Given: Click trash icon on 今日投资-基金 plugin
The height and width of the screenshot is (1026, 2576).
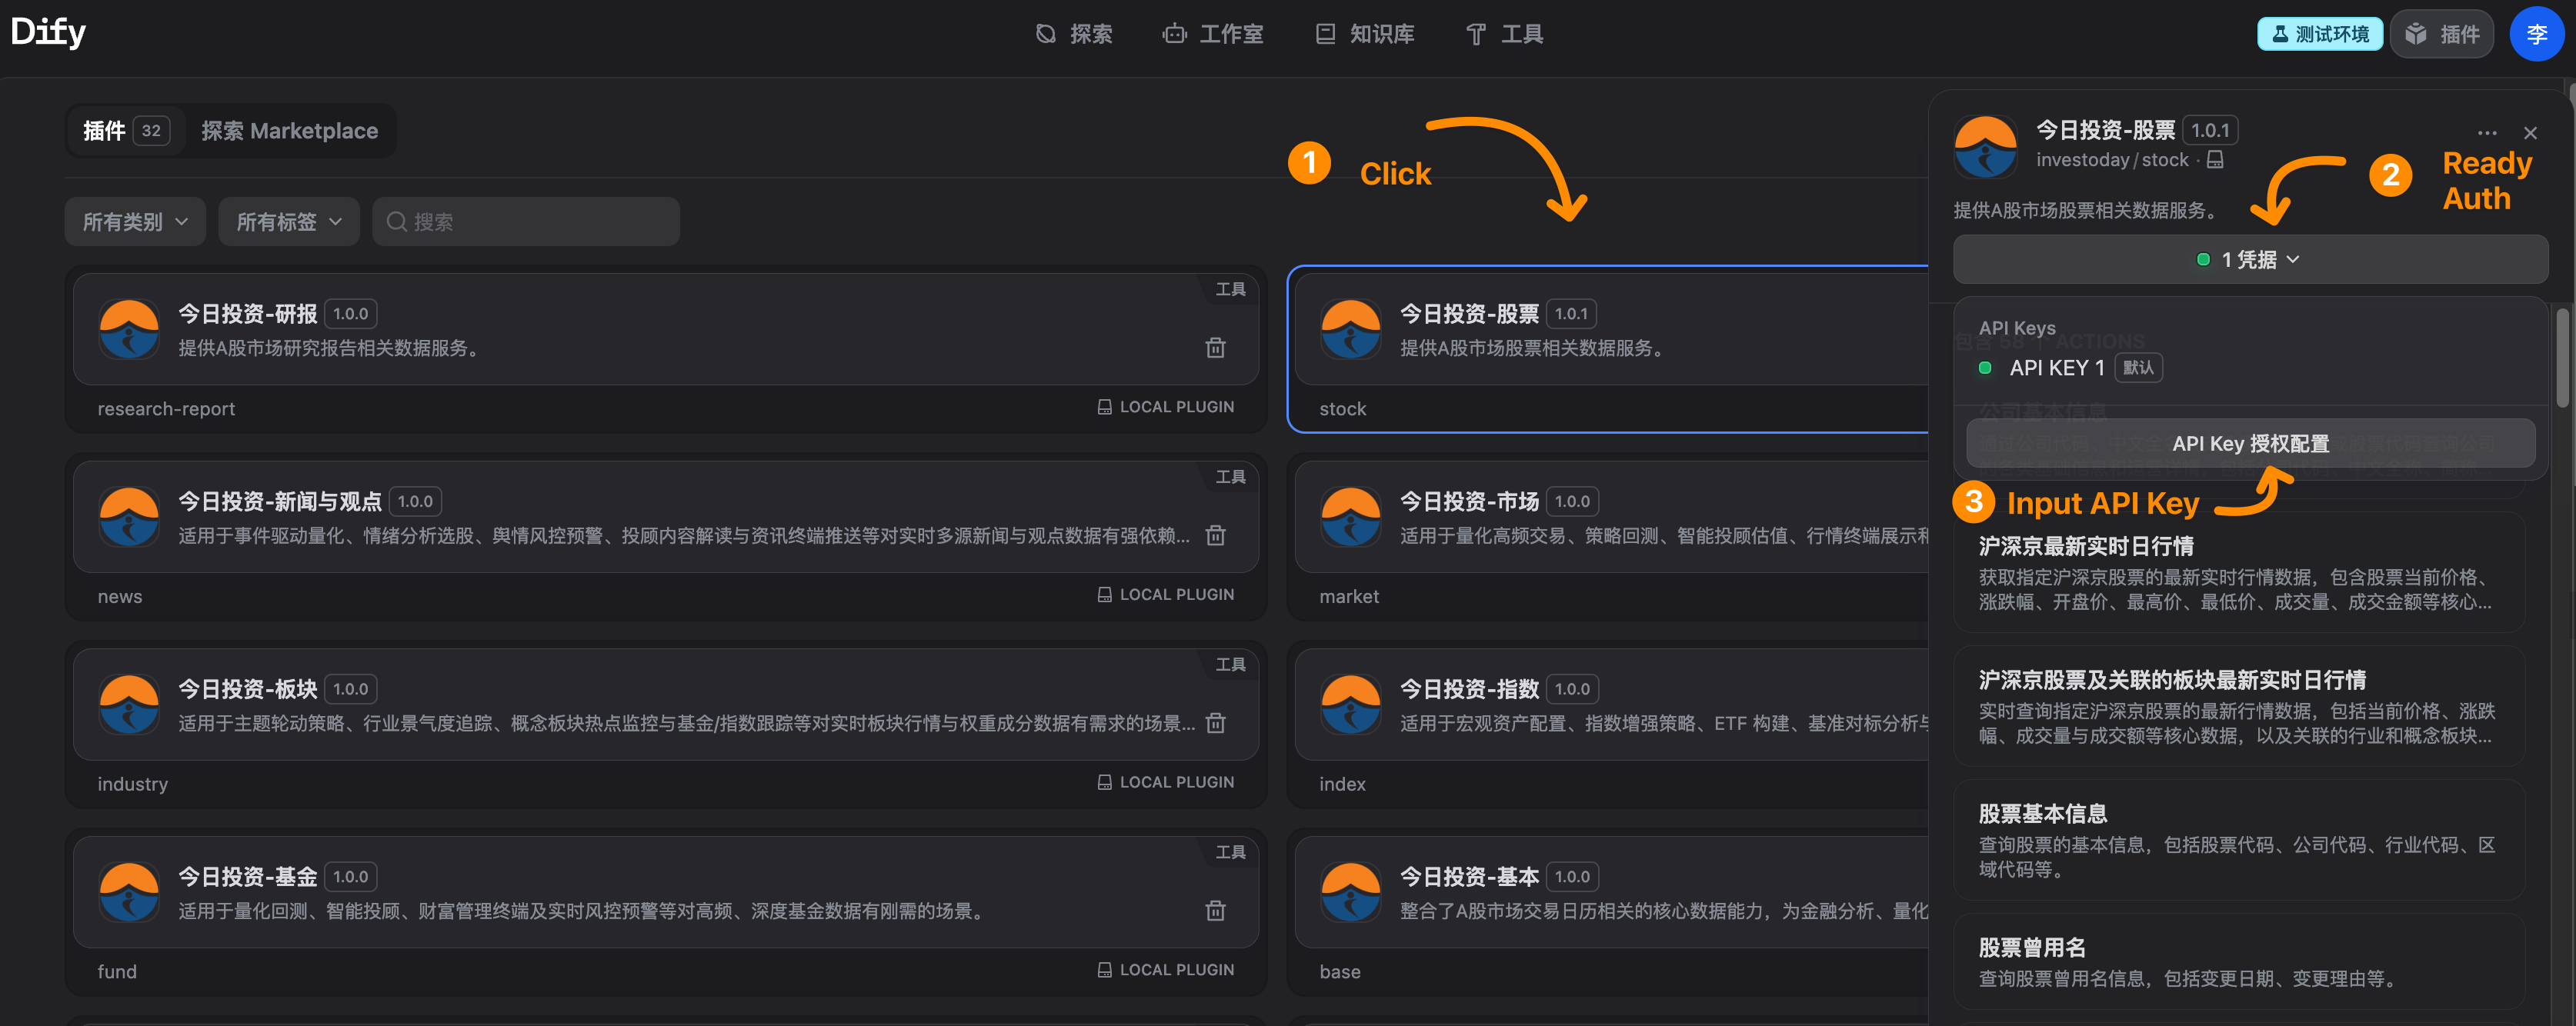Looking at the screenshot, I should click(x=1215, y=910).
